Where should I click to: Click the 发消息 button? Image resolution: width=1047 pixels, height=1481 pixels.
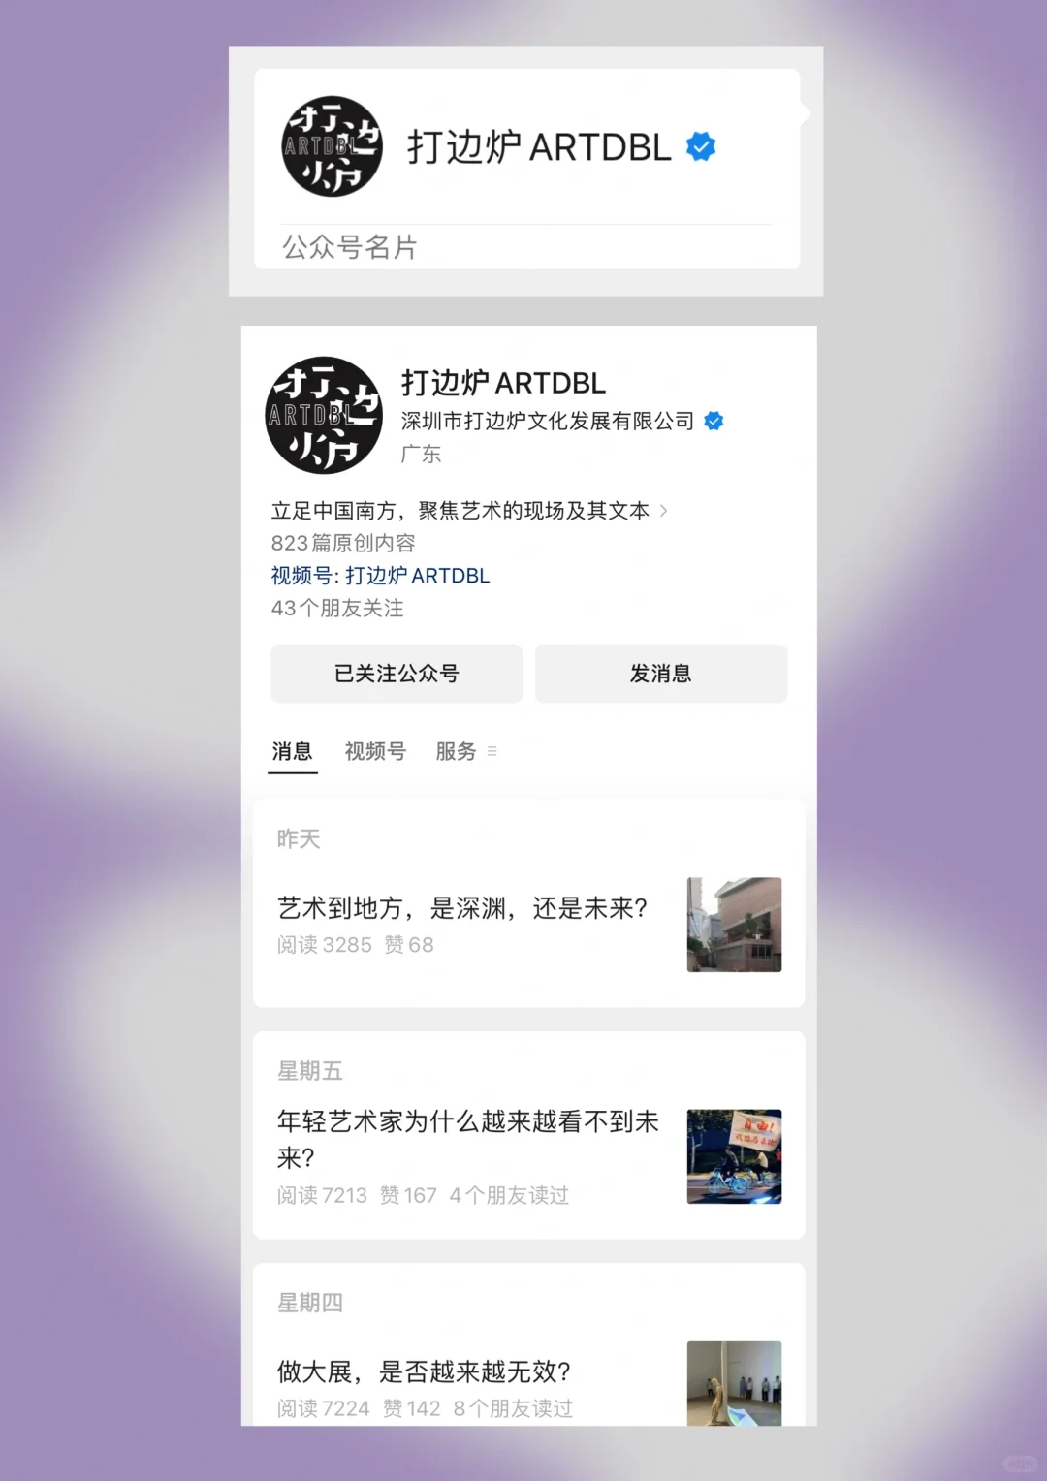pos(661,674)
